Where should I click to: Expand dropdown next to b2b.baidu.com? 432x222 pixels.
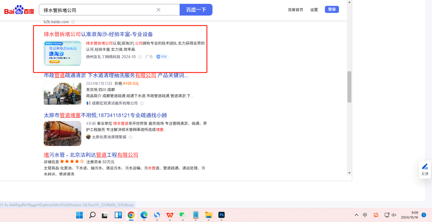(x=73, y=22)
